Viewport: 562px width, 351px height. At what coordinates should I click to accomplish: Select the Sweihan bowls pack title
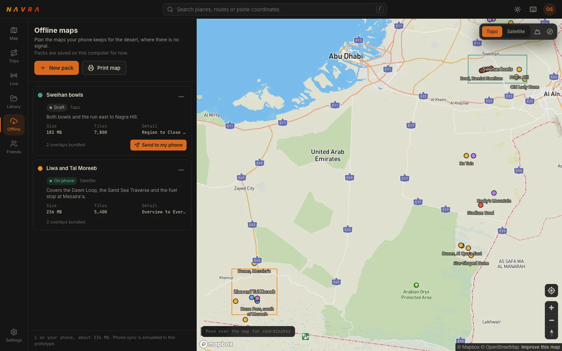65,95
